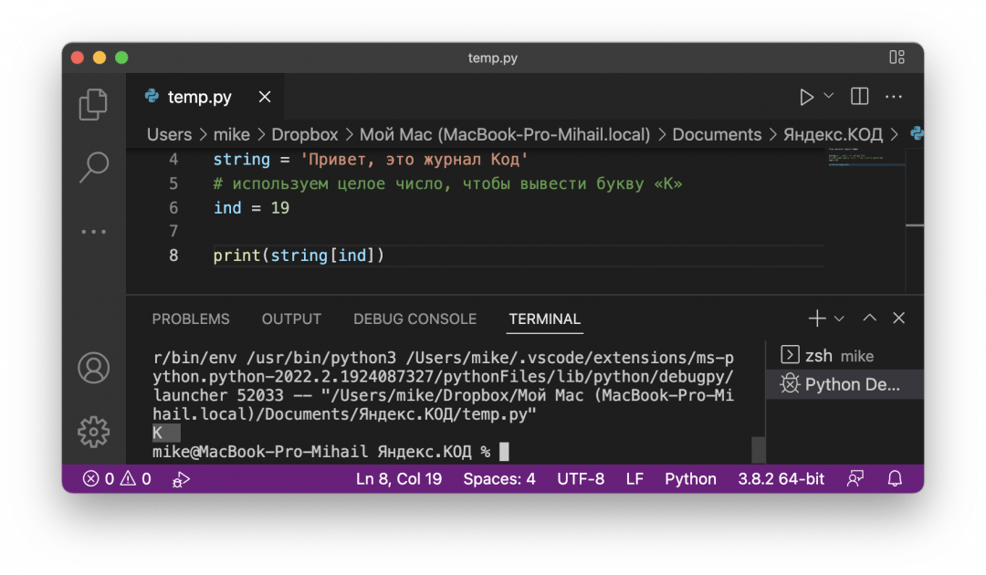Split the editor to the right
Viewport: 986px width, 575px height.
tap(859, 97)
